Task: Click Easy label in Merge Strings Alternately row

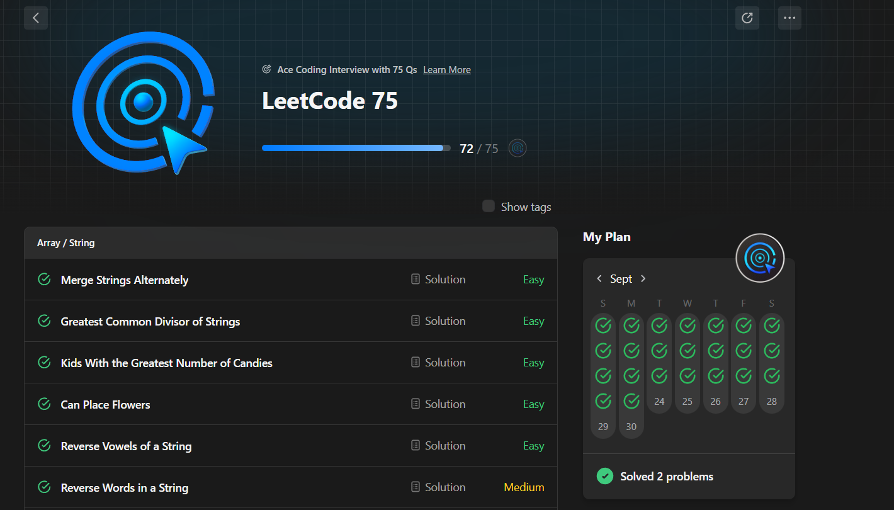Action: point(534,280)
